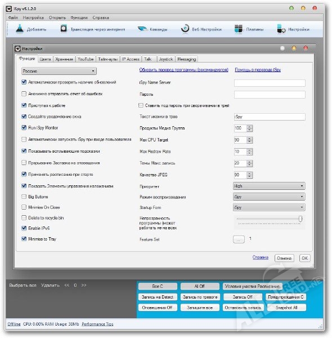Click the program opacity slider handle
Screen dimensions: 332x338
click(x=300, y=219)
